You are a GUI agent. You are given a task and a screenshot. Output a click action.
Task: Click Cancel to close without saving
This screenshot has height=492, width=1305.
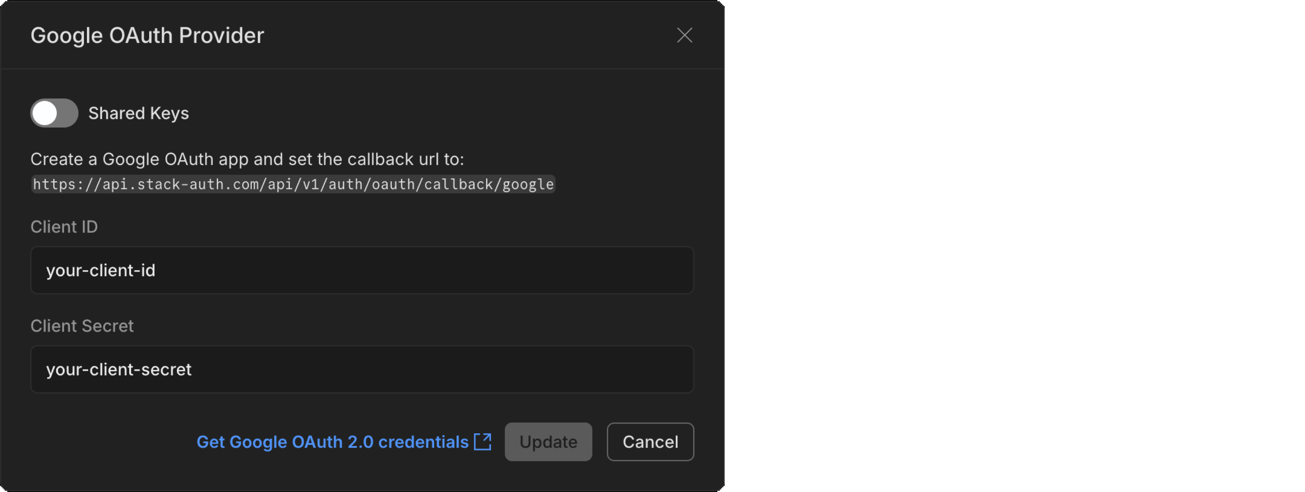[x=650, y=441]
